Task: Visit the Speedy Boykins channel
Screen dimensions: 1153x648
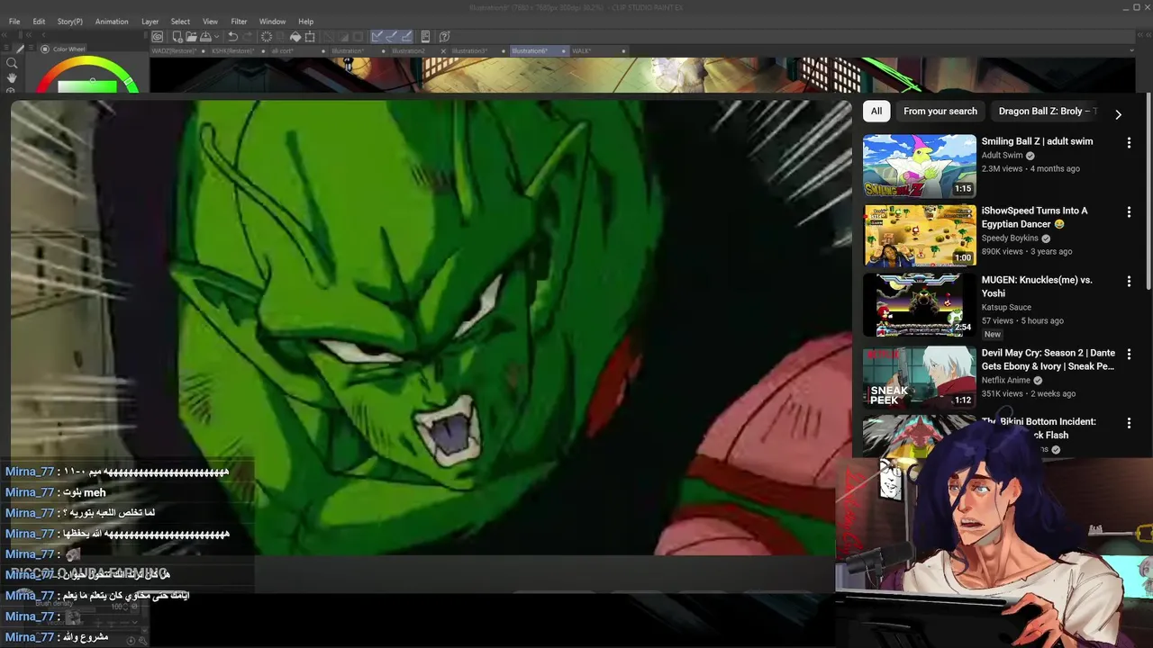Action: [x=1011, y=238]
